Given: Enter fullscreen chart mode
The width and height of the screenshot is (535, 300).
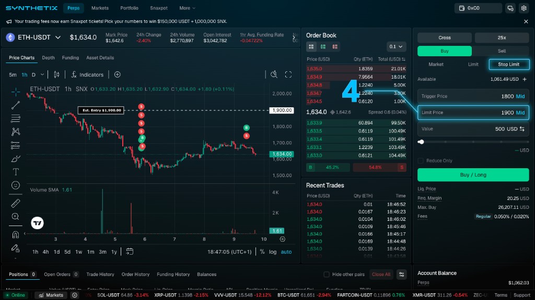Looking at the screenshot, I should click(288, 74).
